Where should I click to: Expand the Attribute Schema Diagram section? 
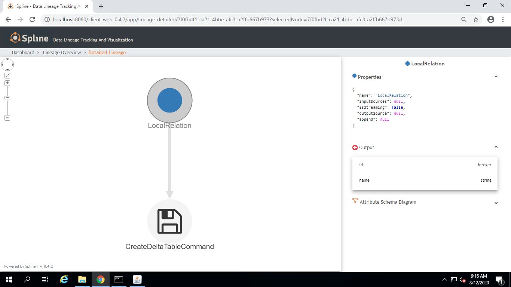point(496,203)
